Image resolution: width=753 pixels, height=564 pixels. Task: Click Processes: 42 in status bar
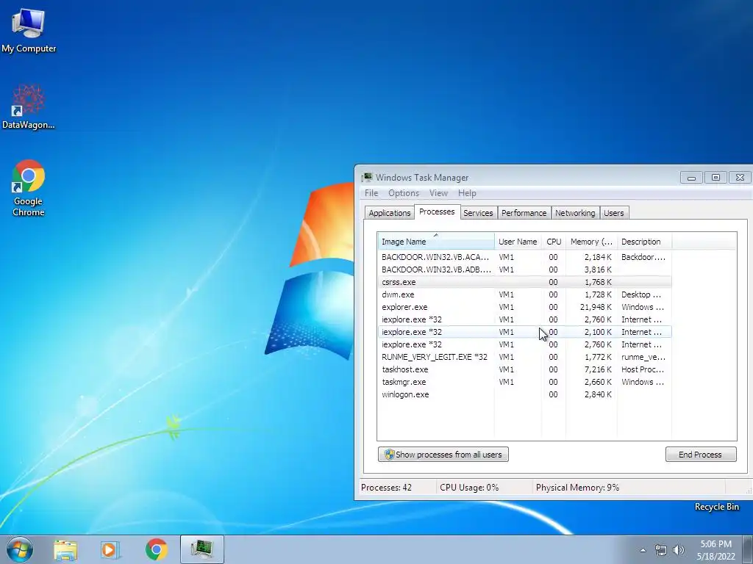coord(387,488)
